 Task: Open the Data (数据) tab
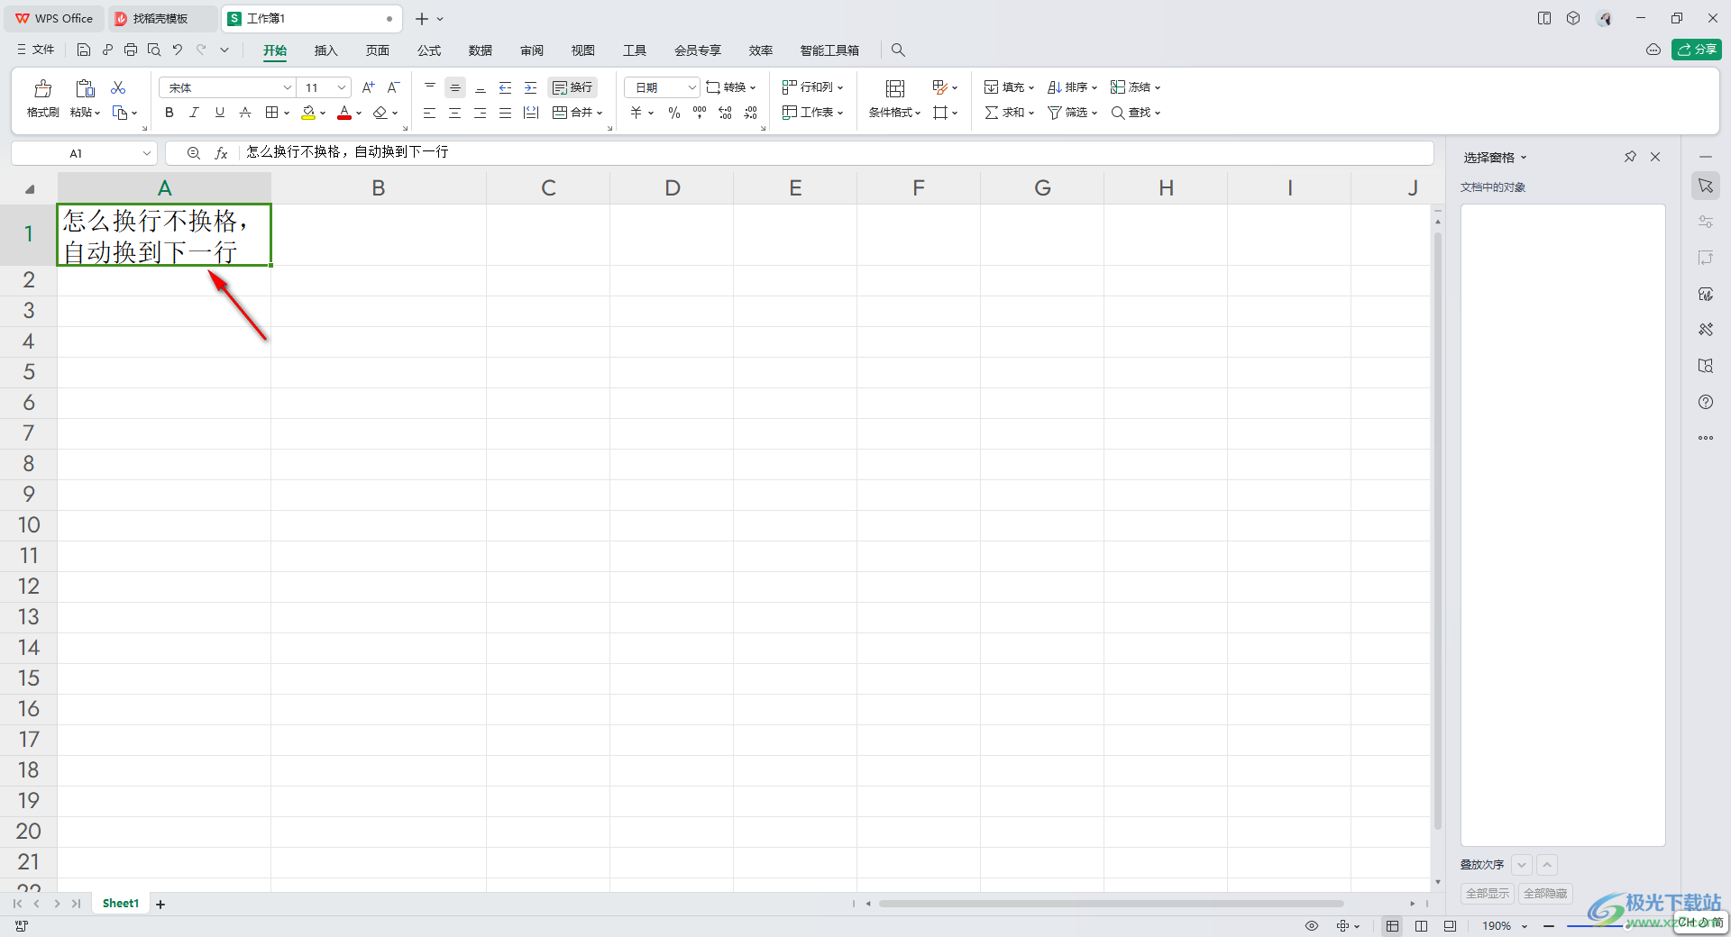[x=481, y=50]
